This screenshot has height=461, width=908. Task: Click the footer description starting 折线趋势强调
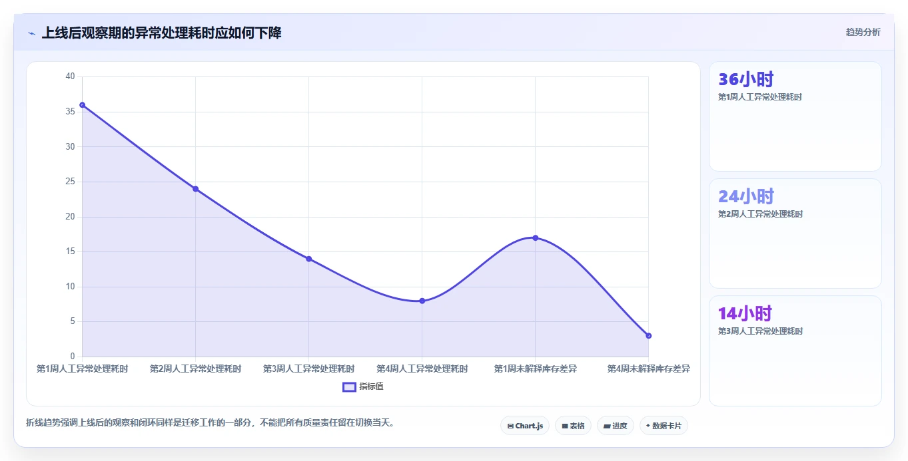210,422
